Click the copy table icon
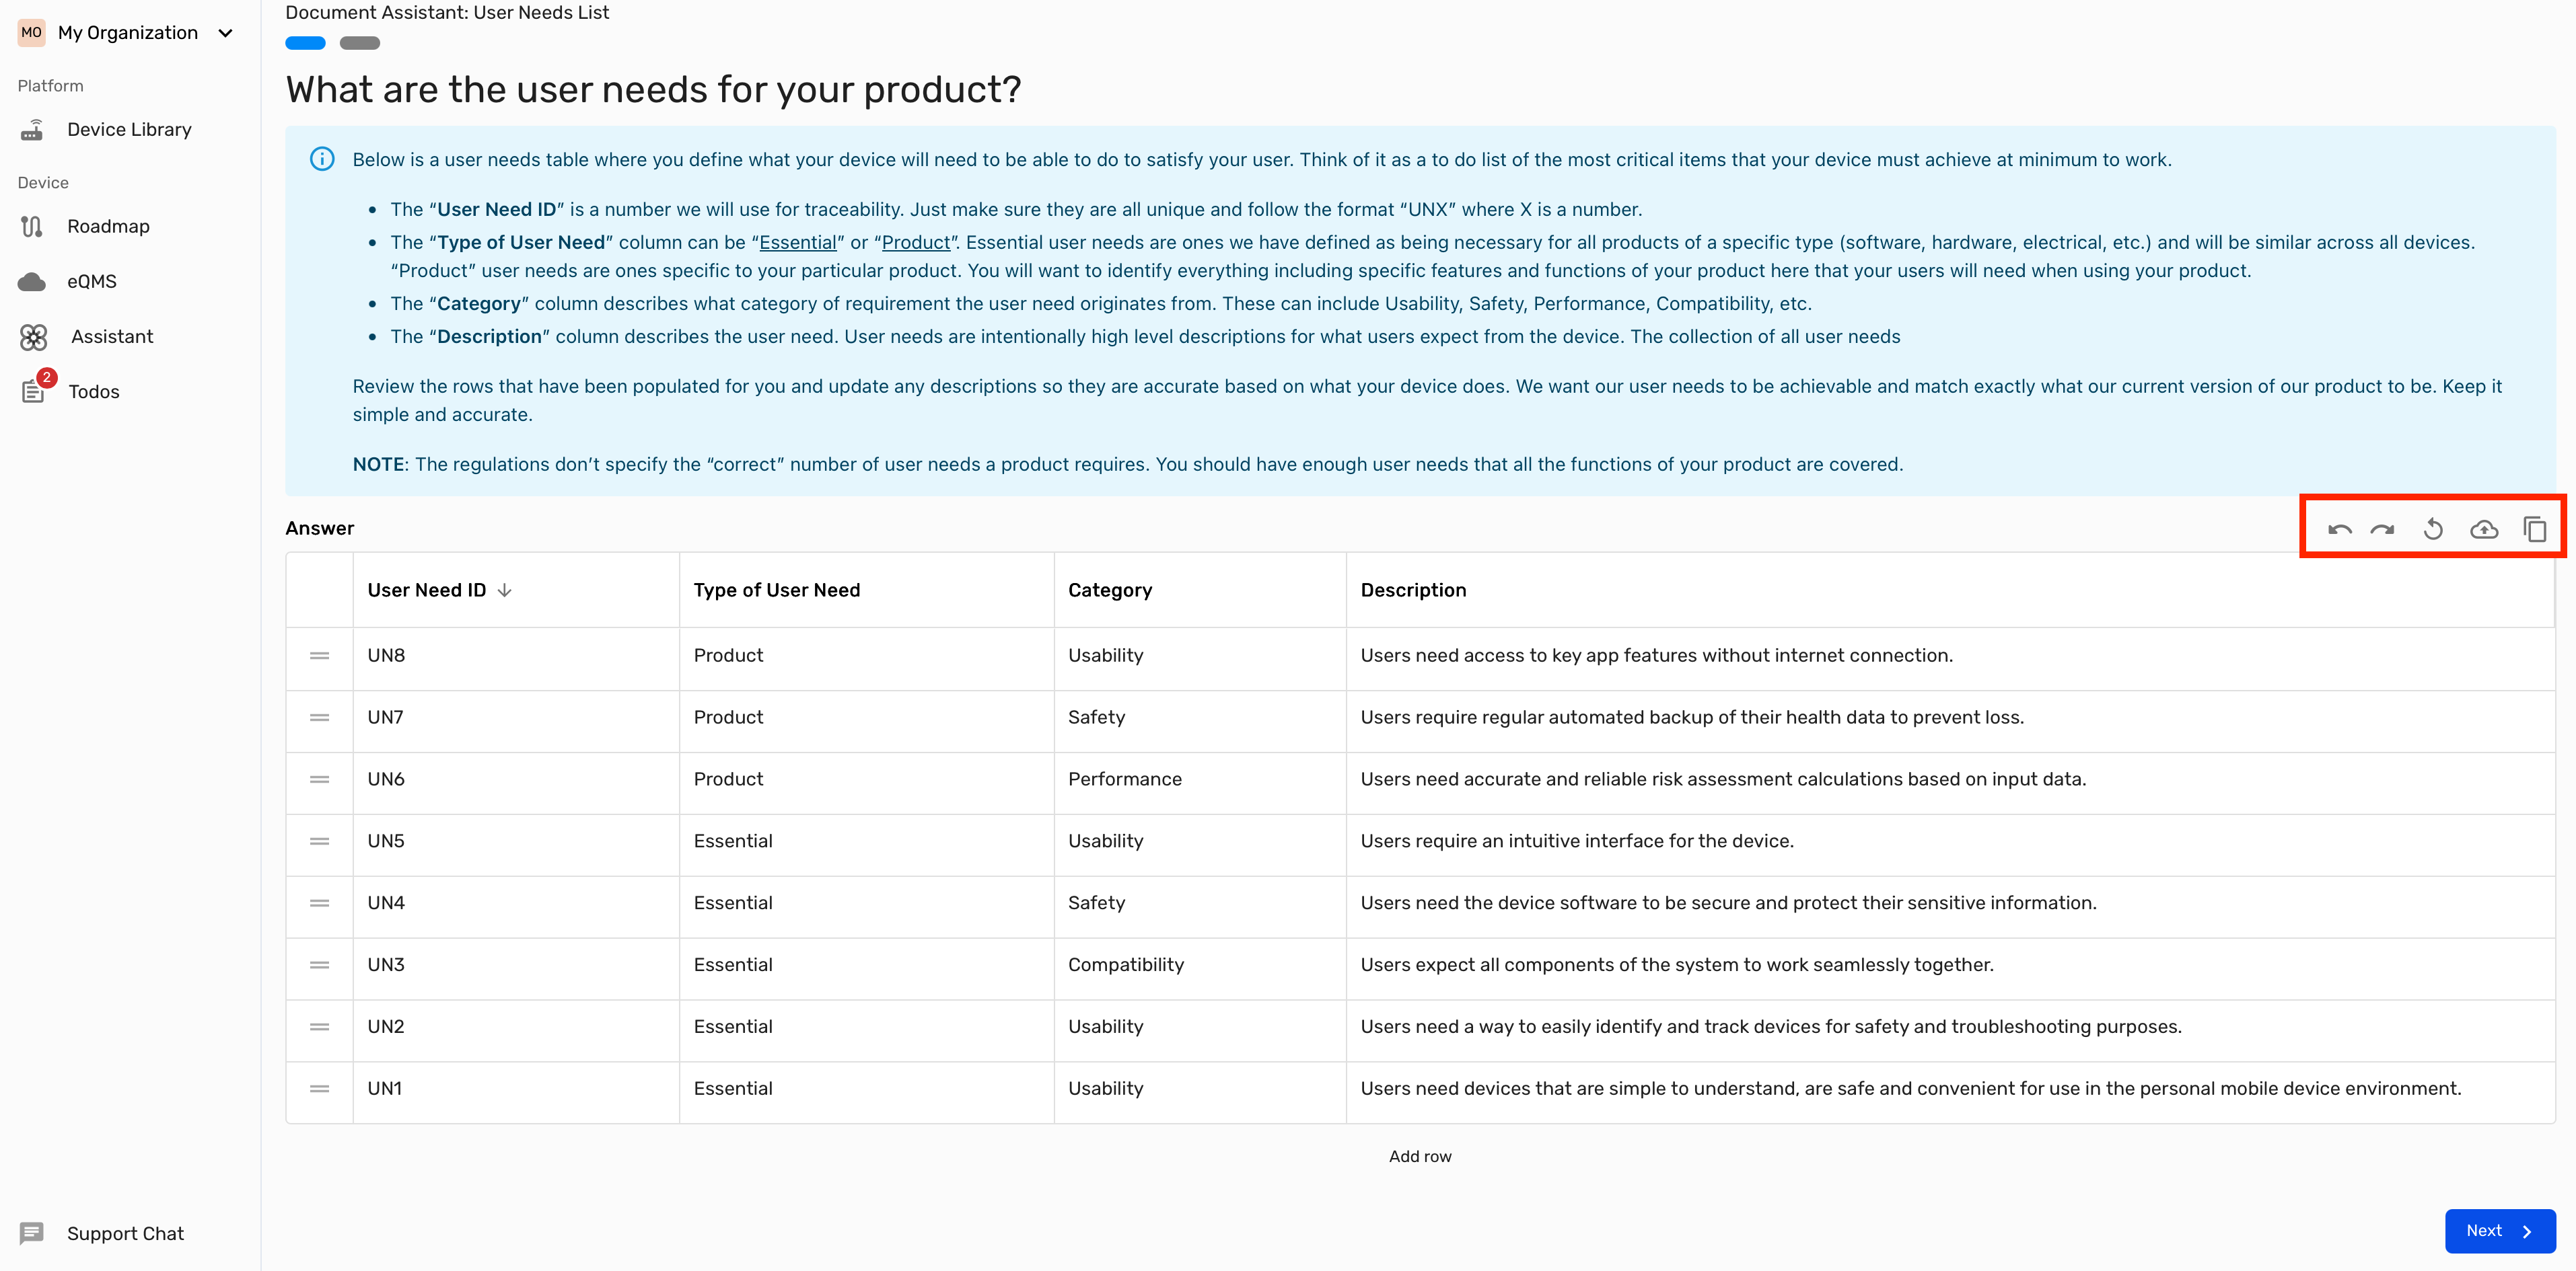This screenshot has height=1271, width=2576. [x=2534, y=529]
